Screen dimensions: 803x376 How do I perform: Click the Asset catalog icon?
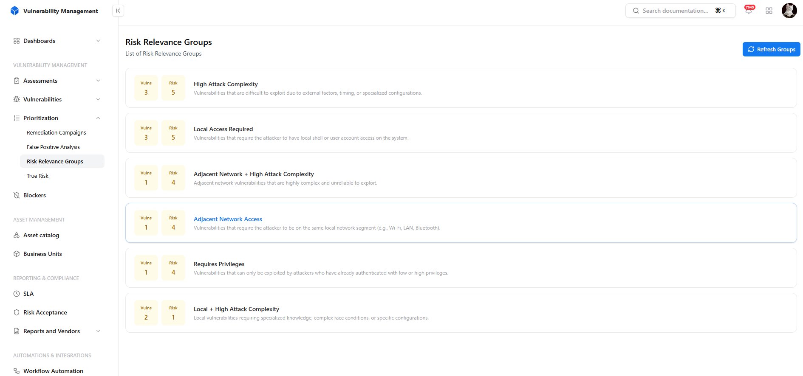point(17,235)
